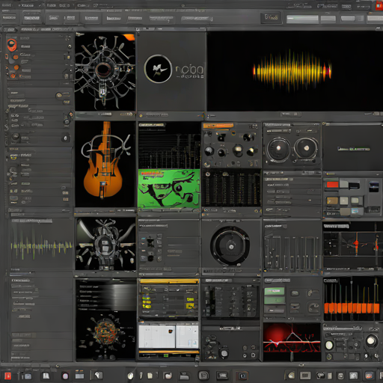Image resolution: width=383 pixels, height=383 pixels.
Task: Click the folder window icon in the bottom toolbar
Action: point(79,376)
